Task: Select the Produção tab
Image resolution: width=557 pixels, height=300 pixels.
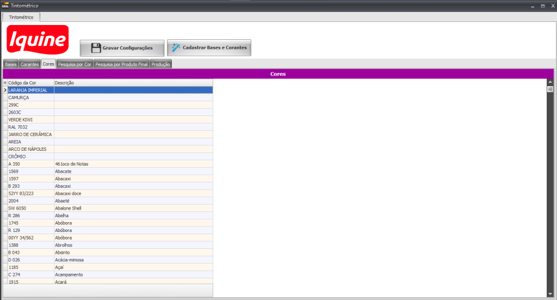Action: click(160, 64)
